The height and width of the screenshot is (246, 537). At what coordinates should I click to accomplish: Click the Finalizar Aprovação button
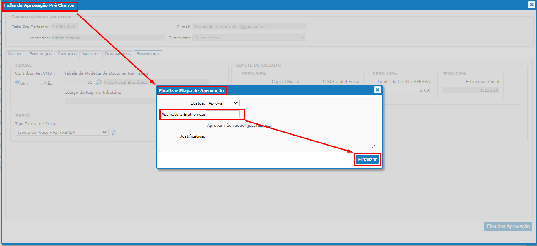[508, 226]
